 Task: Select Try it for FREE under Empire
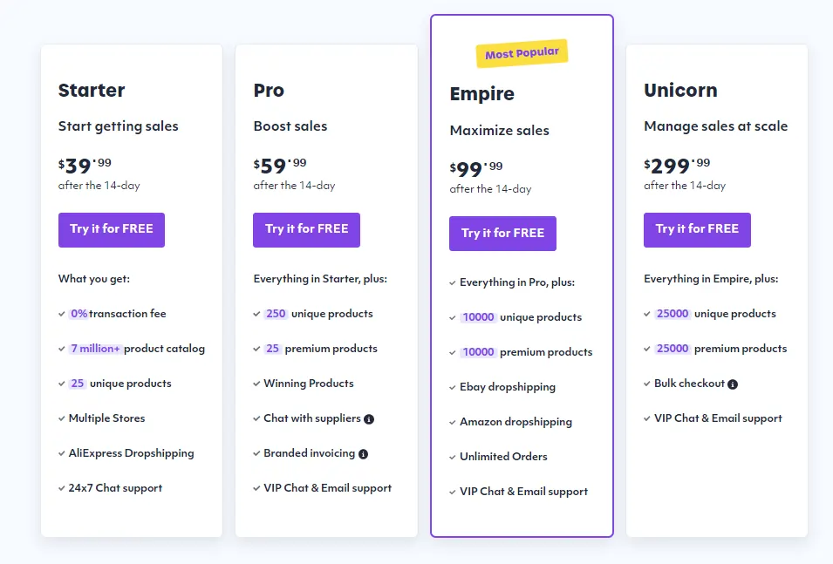pyautogui.click(x=502, y=233)
